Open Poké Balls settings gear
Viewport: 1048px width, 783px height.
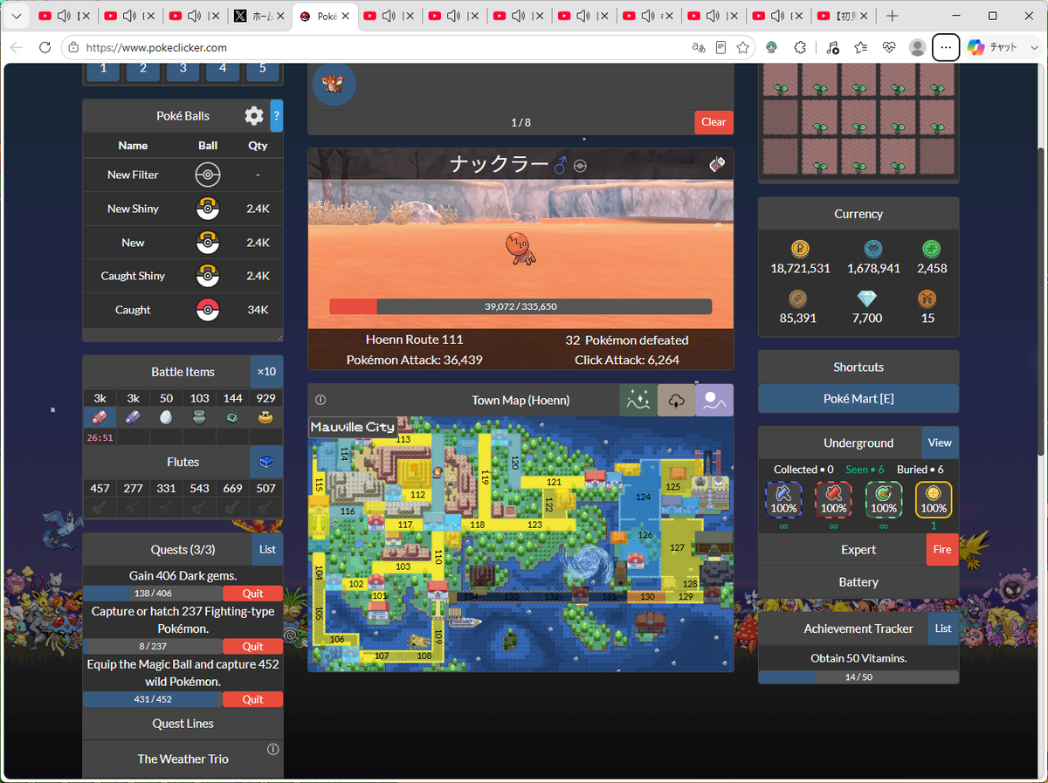click(253, 115)
